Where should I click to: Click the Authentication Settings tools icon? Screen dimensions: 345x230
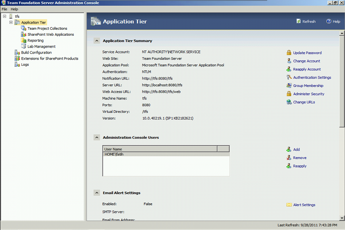click(289, 77)
